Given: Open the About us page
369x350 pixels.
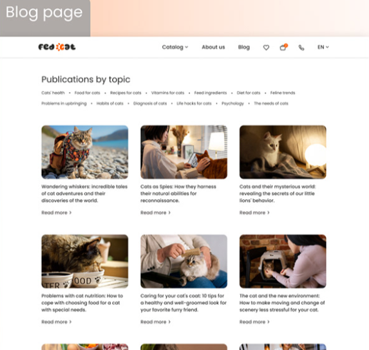Looking at the screenshot, I should coord(213,47).
